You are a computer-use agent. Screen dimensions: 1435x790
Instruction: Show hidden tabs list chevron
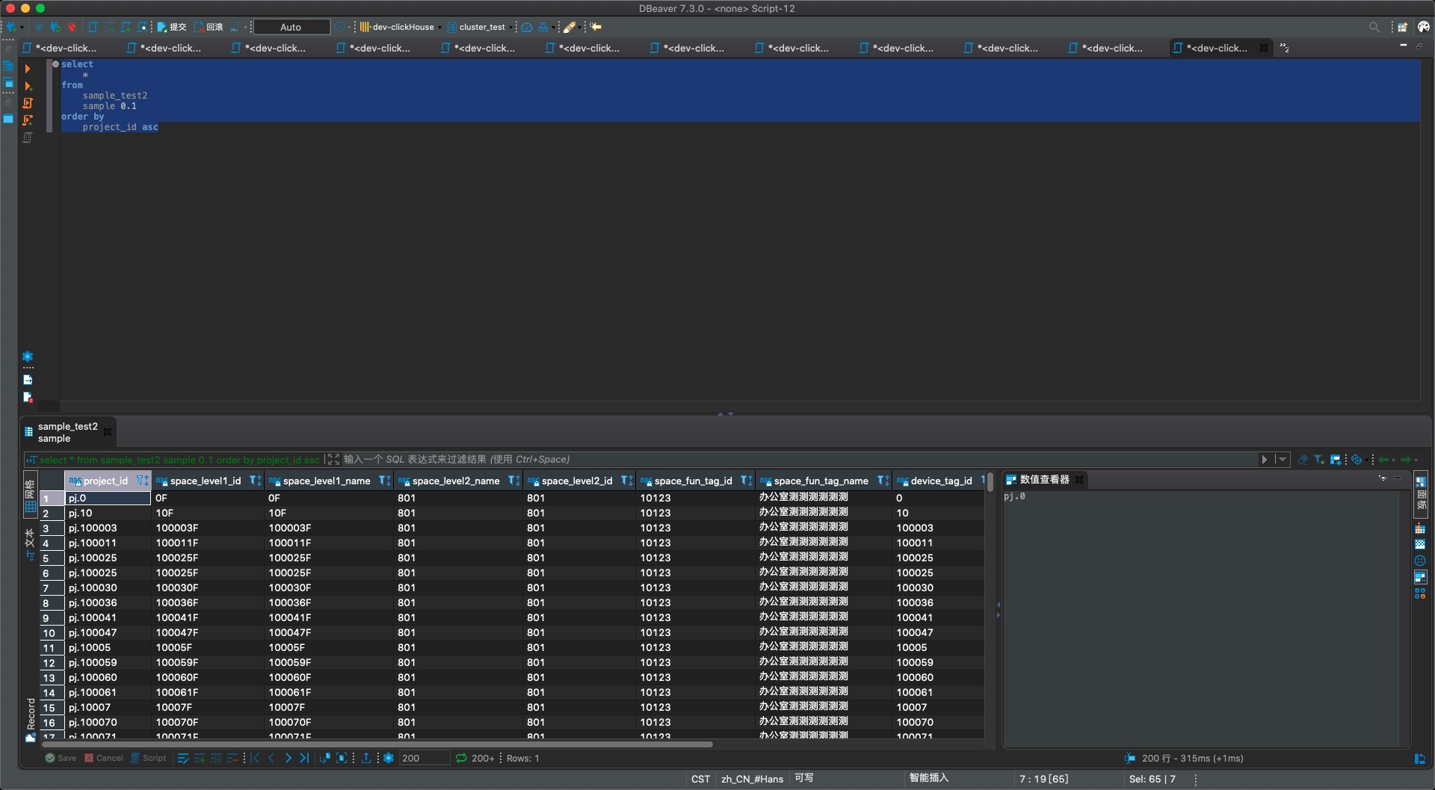(x=1285, y=48)
